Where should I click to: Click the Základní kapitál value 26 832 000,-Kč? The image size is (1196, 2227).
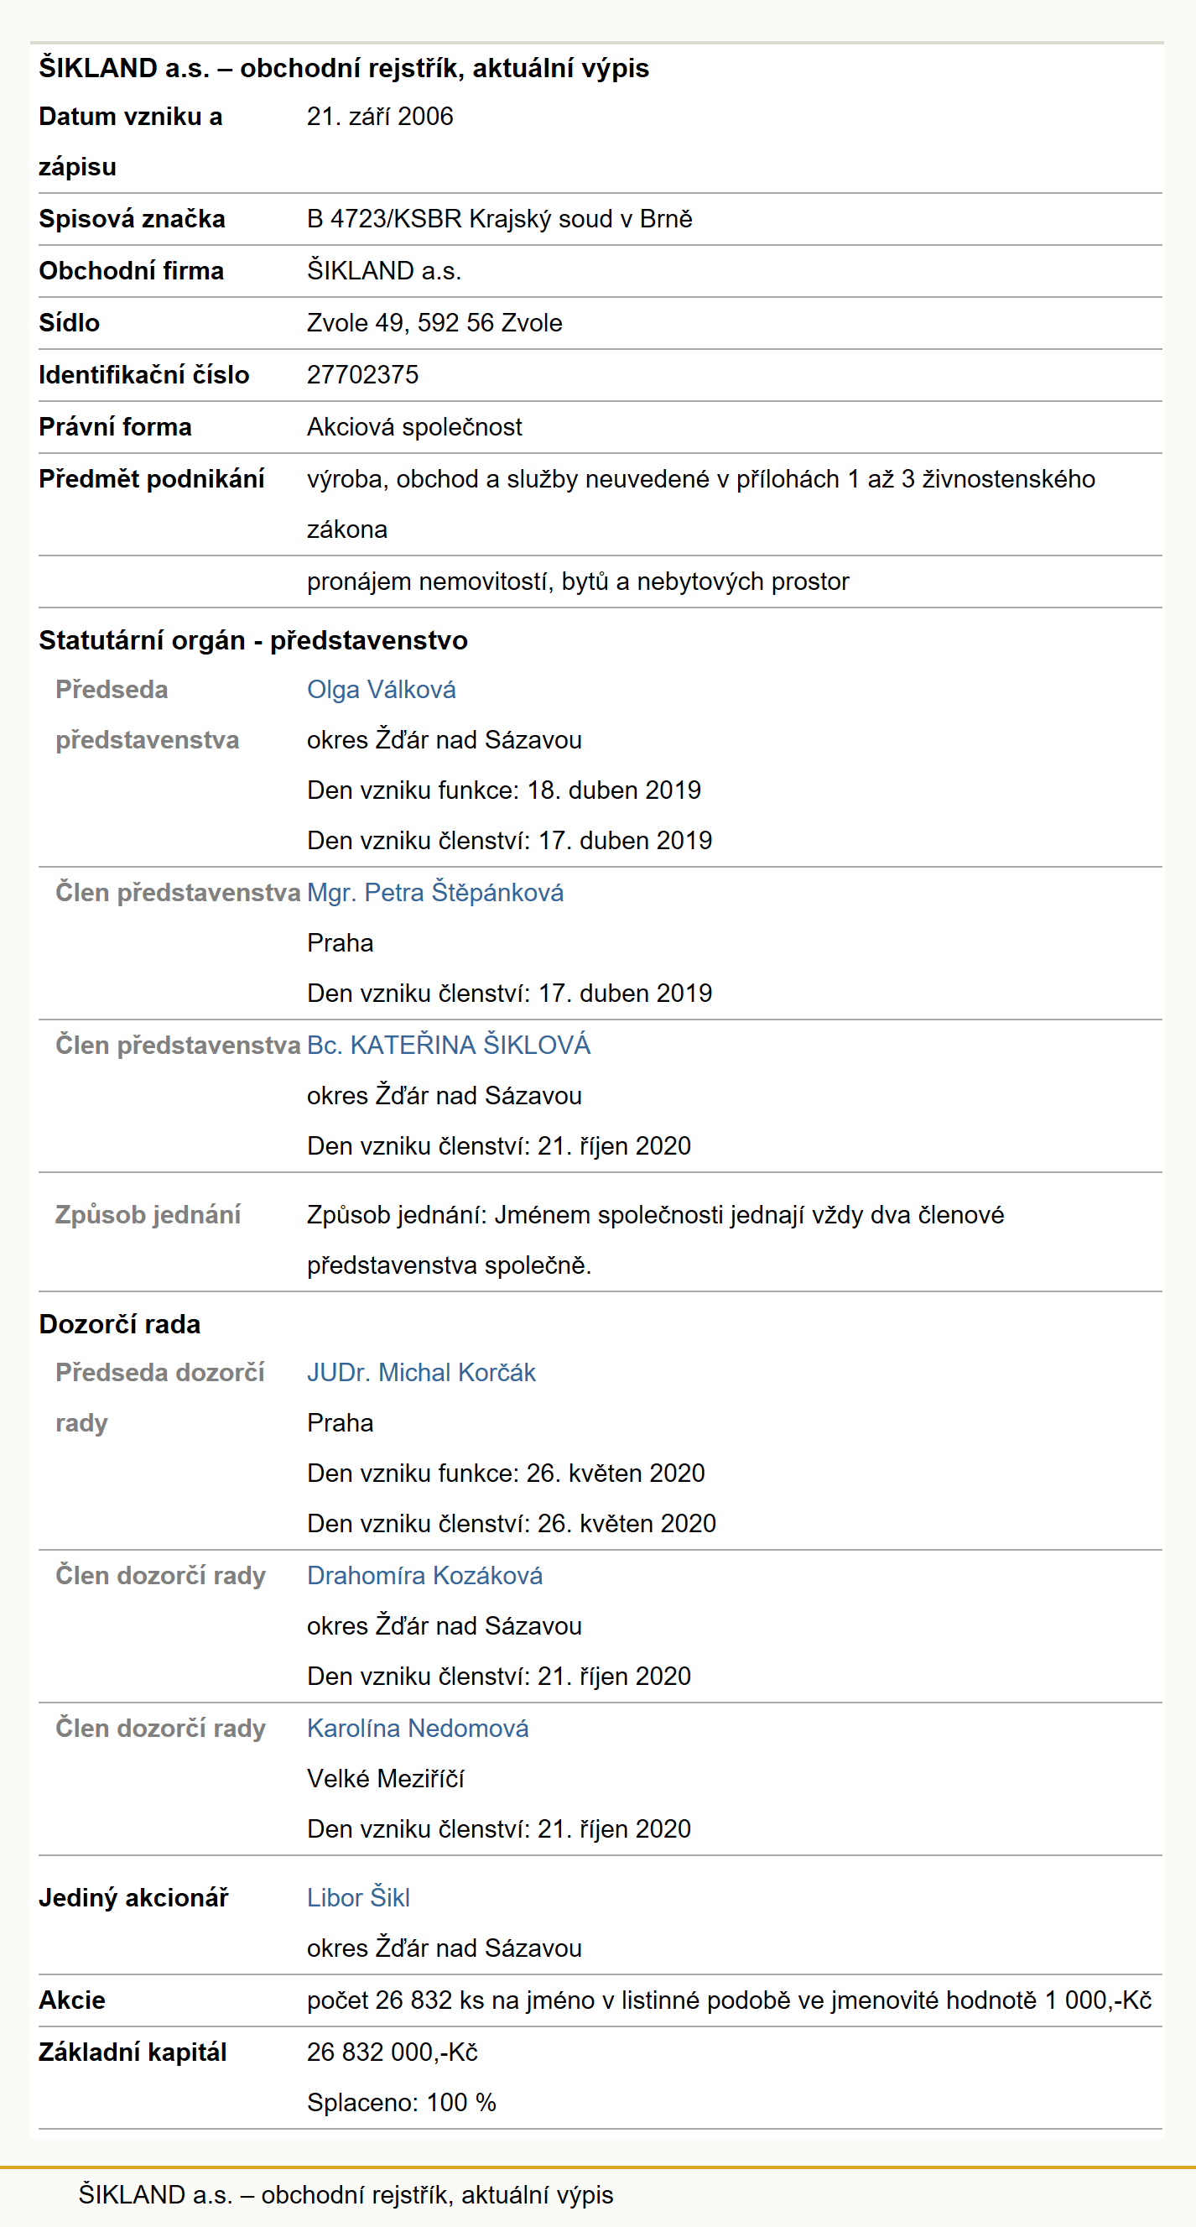point(392,2052)
